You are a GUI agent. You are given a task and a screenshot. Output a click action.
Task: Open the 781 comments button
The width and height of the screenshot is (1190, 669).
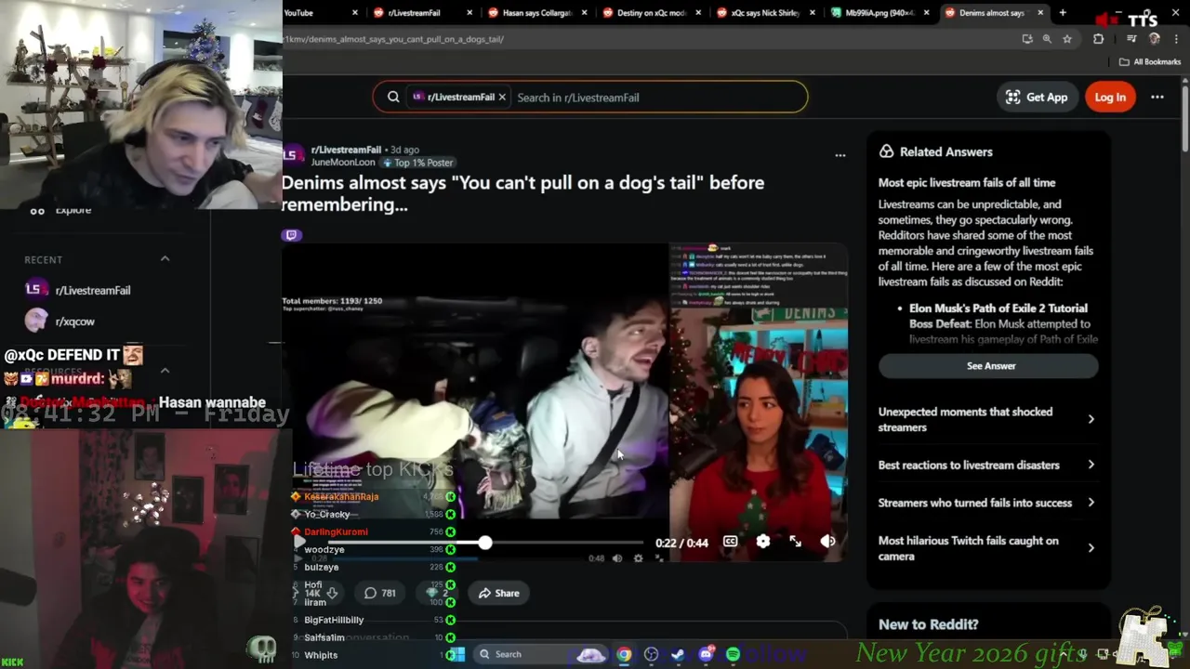(x=379, y=593)
